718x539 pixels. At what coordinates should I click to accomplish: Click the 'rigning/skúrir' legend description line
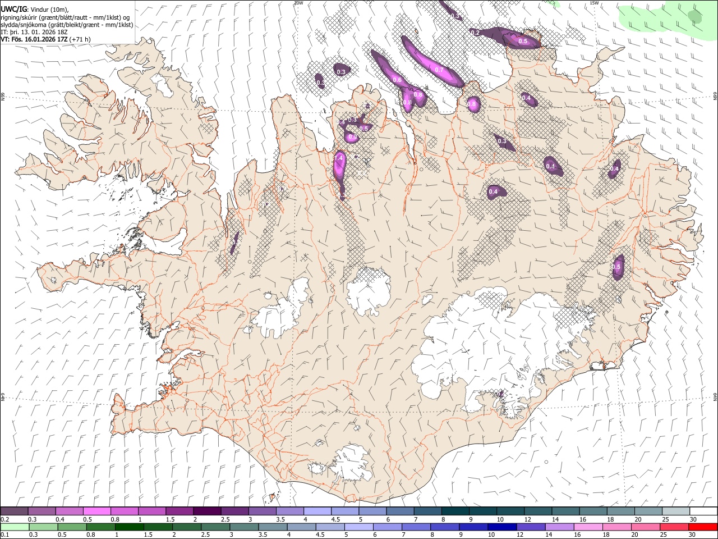65,17
